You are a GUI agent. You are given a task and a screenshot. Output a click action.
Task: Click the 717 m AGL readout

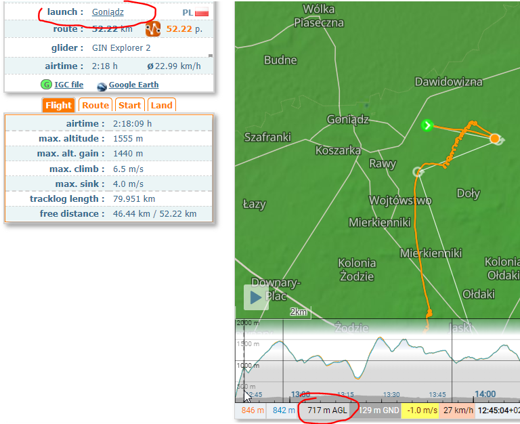click(x=326, y=410)
